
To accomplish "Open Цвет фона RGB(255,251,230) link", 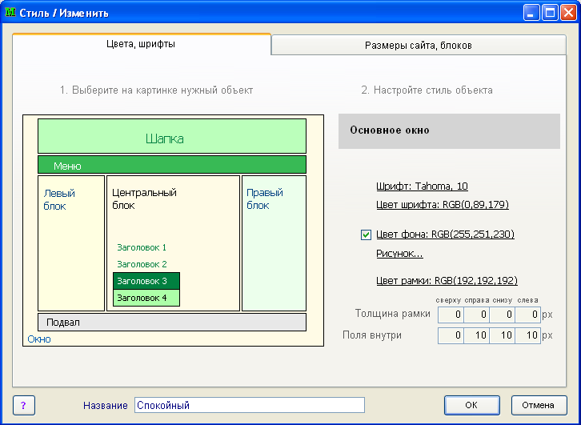I will pyautogui.click(x=446, y=235).
